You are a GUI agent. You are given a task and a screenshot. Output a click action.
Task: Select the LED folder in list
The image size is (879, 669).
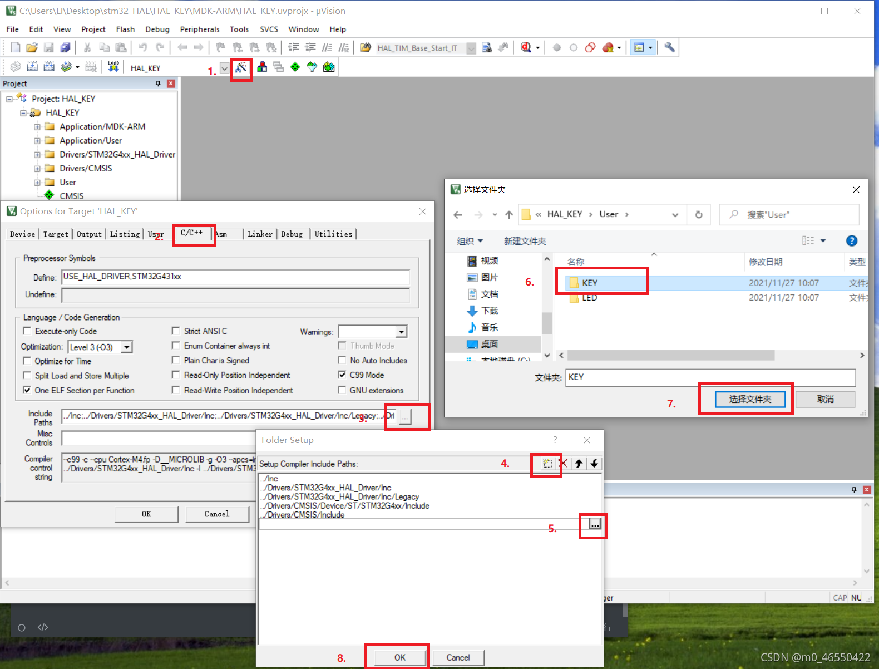(x=589, y=298)
